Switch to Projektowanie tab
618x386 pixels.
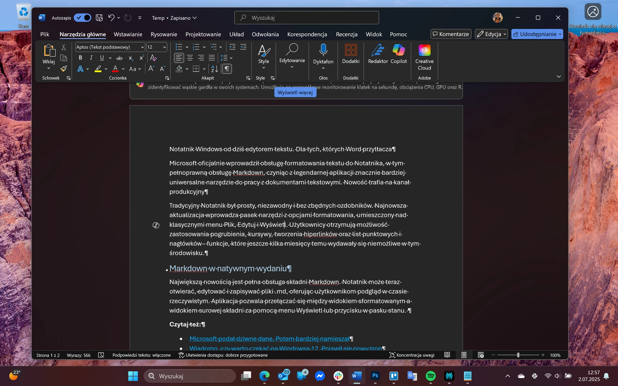pyautogui.click(x=203, y=34)
